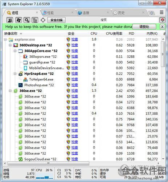Show processes of all users icon
The height and width of the screenshot is (182, 168).
[10, 20]
